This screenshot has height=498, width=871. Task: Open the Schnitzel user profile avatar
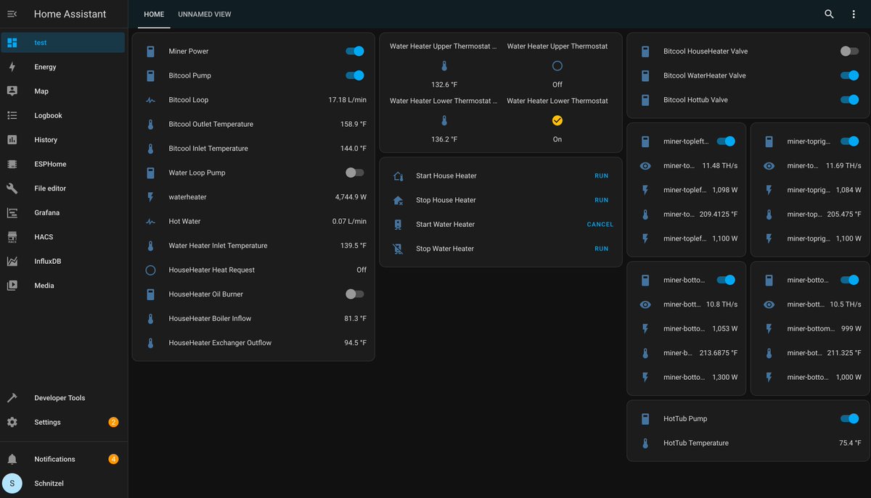click(x=12, y=483)
